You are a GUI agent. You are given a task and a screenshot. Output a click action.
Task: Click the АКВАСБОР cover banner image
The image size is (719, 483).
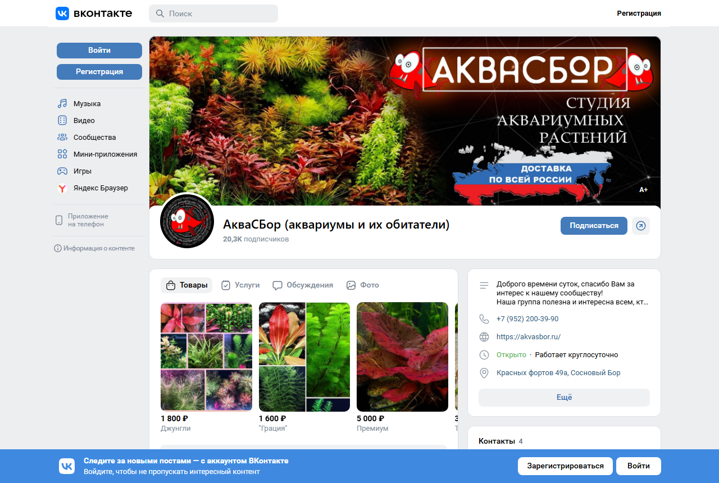[x=405, y=121]
